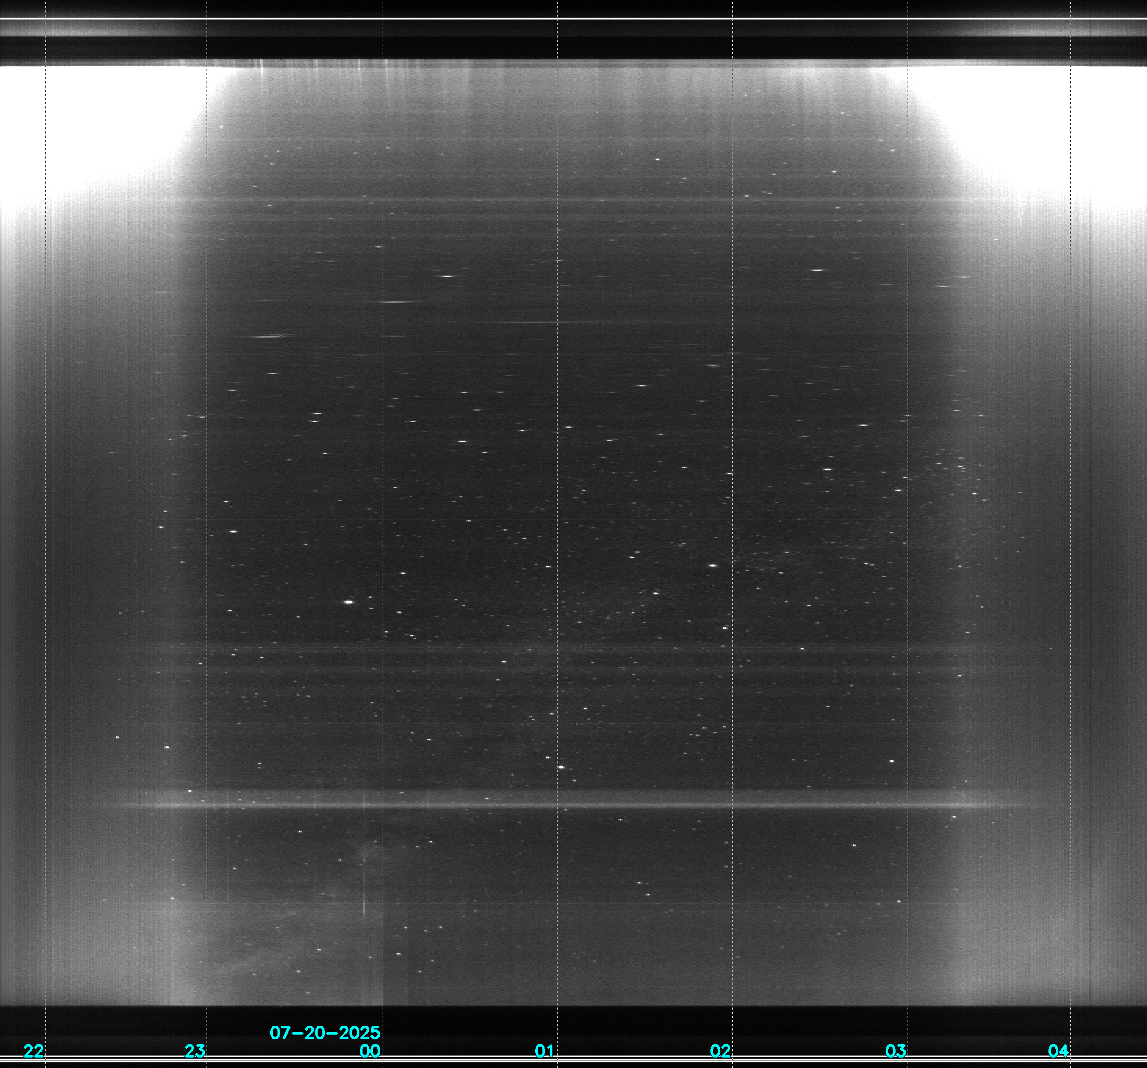Click the 04 hour axis label

(1058, 1051)
